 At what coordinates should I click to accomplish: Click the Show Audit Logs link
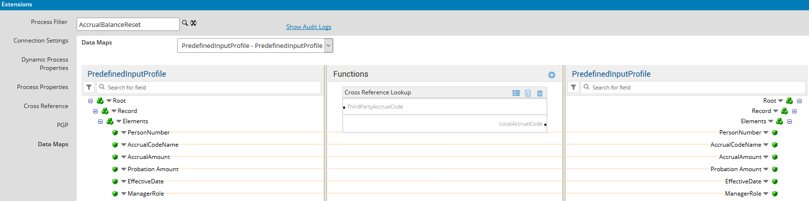pyautogui.click(x=309, y=27)
